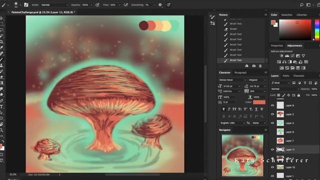Toggle pressure for size icon
This screenshot has width=320, height=180.
pyautogui.click(x=168, y=4)
